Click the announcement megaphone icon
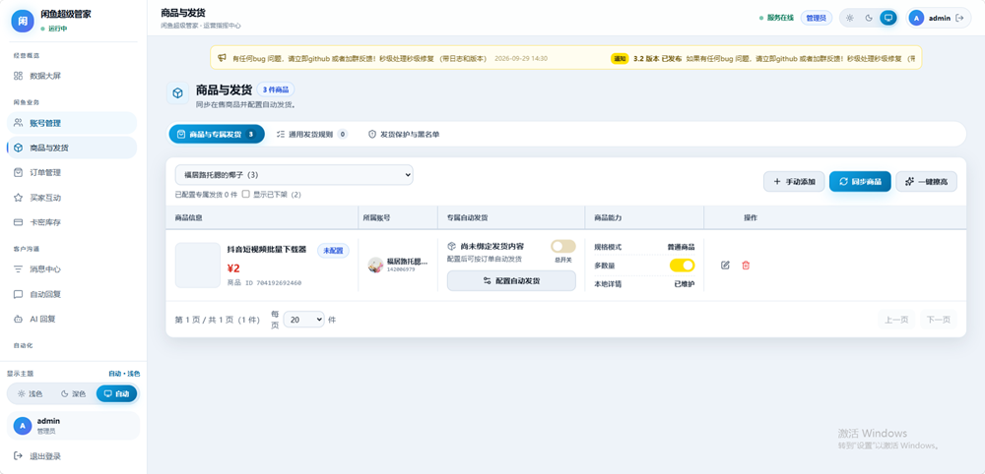The height and width of the screenshot is (474, 985). 222,58
